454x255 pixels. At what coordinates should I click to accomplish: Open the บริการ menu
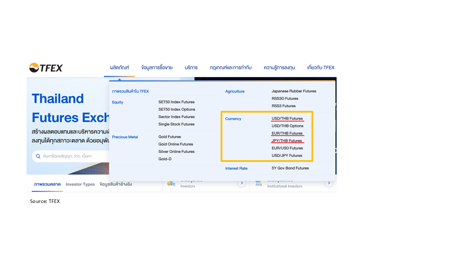click(191, 68)
